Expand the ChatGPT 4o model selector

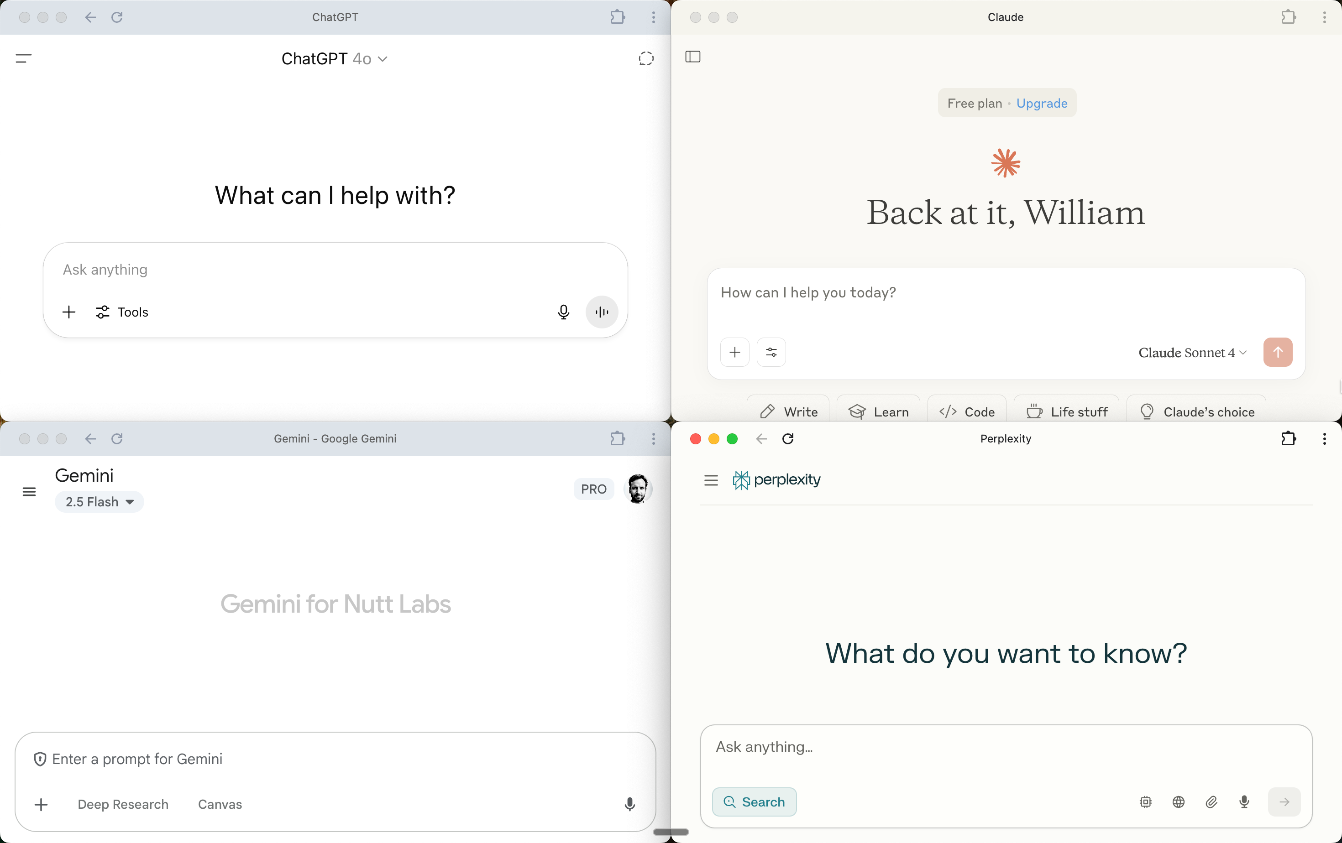pyautogui.click(x=335, y=58)
